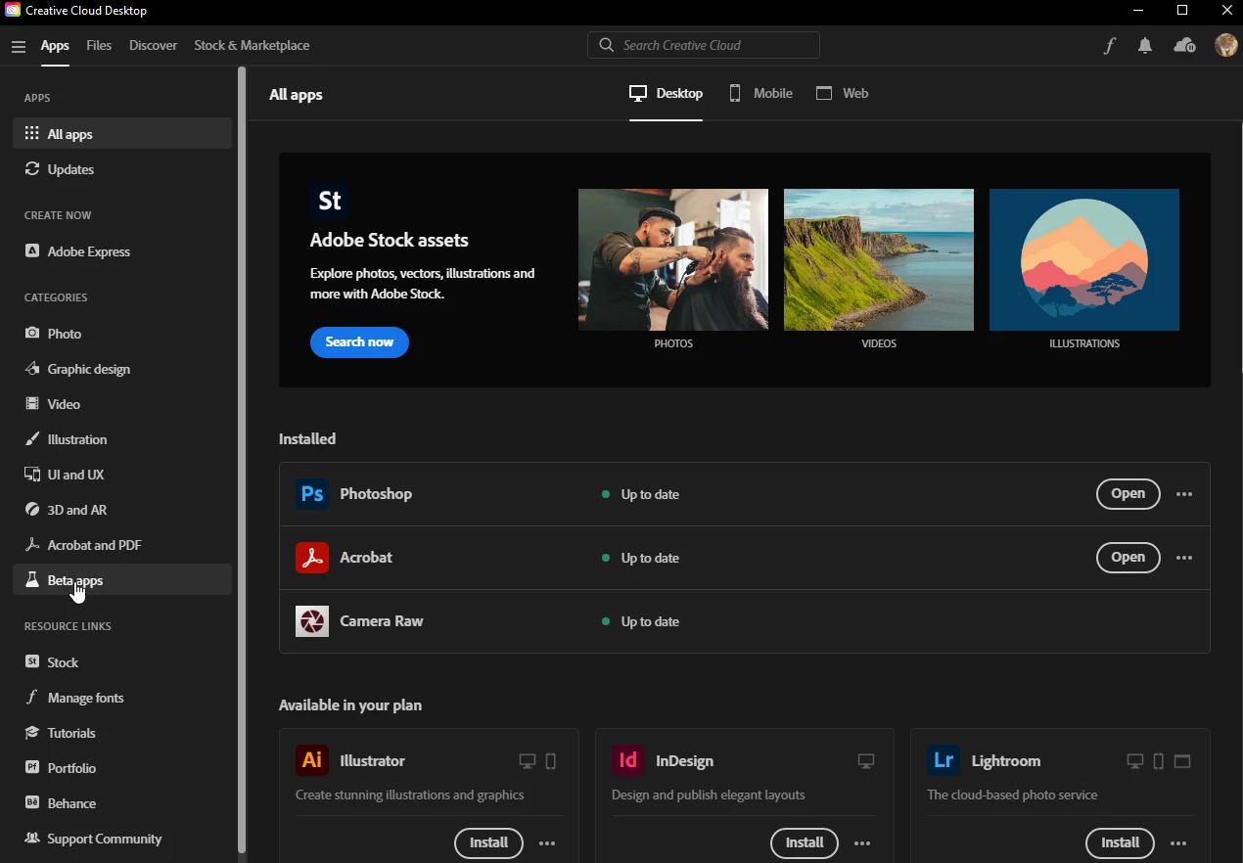Click the Camera Raw row title

(x=382, y=621)
